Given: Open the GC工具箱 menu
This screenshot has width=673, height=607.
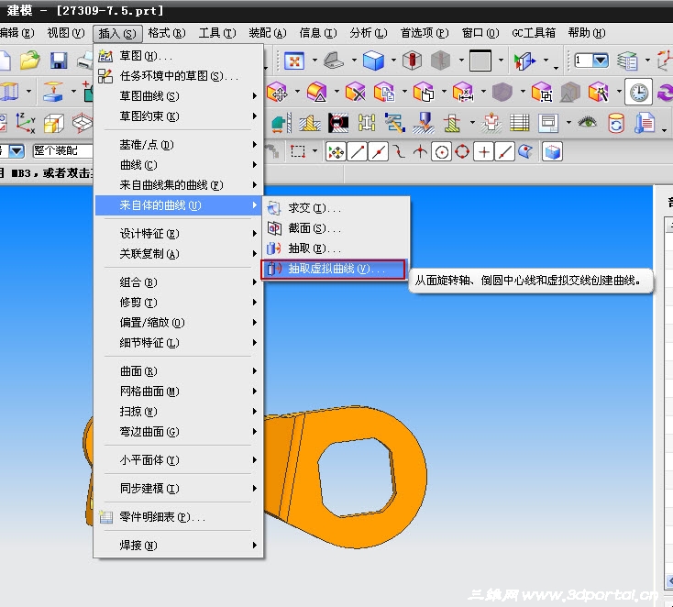Looking at the screenshot, I should [x=534, y=33].
